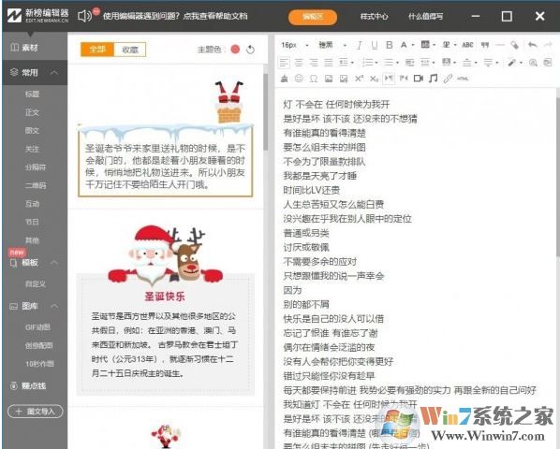Undo the last edit
560x449 pixels.
tap(533, 45)
